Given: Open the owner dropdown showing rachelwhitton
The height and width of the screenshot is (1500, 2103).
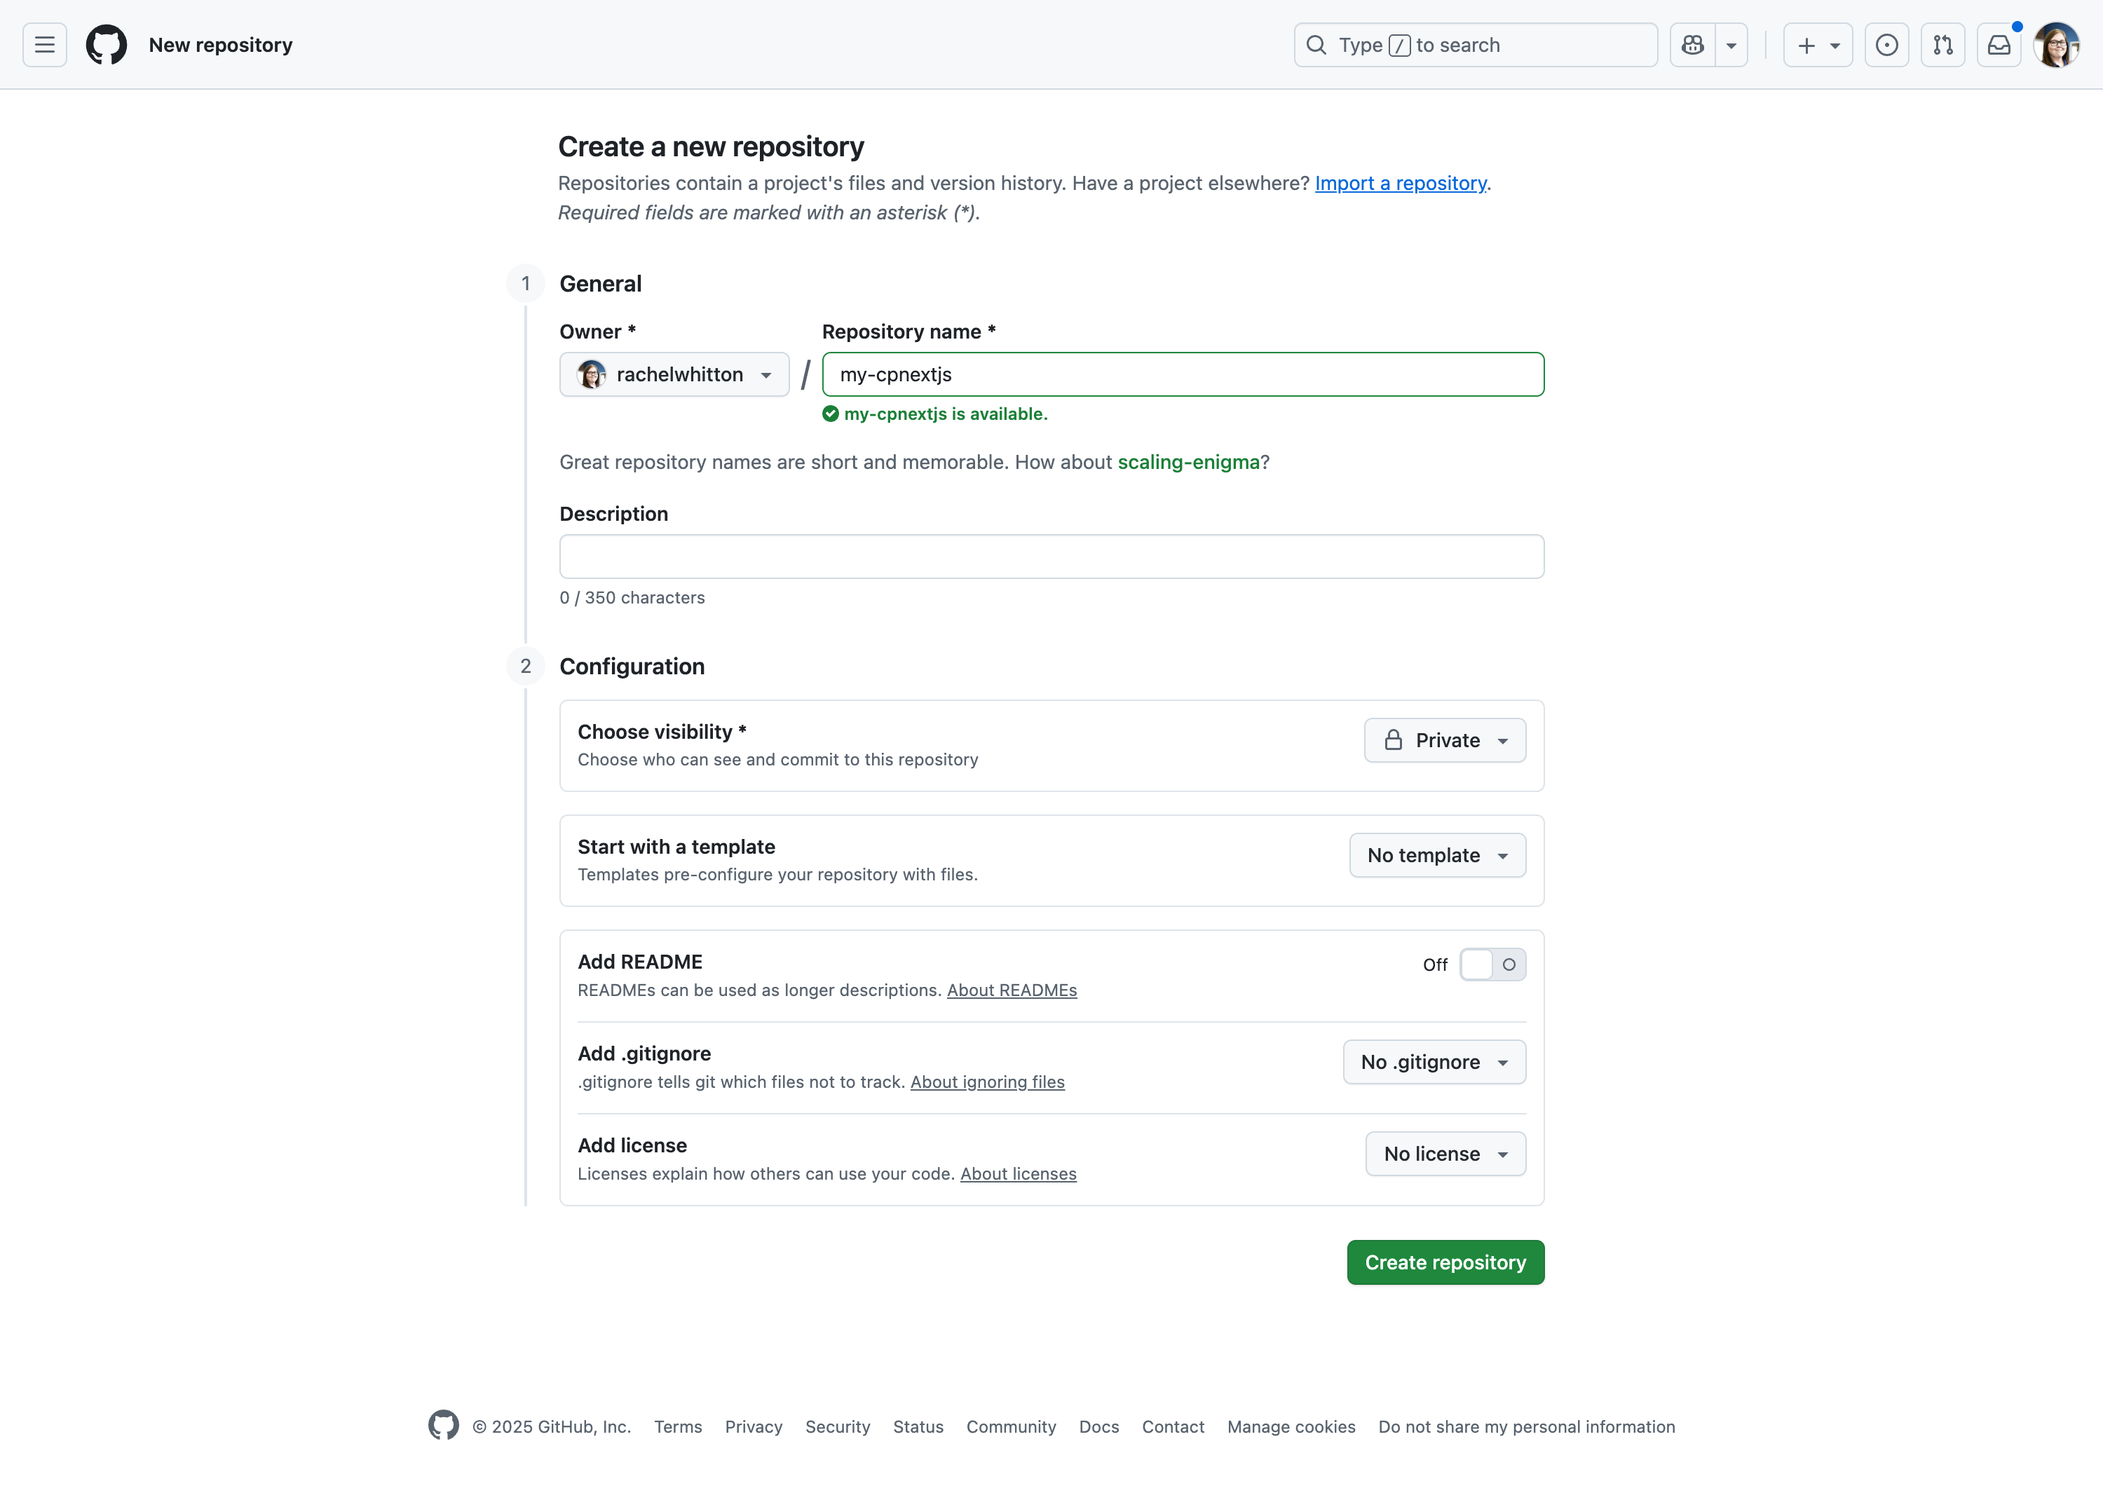Looking at the screenshot, I should coord(673,374).
